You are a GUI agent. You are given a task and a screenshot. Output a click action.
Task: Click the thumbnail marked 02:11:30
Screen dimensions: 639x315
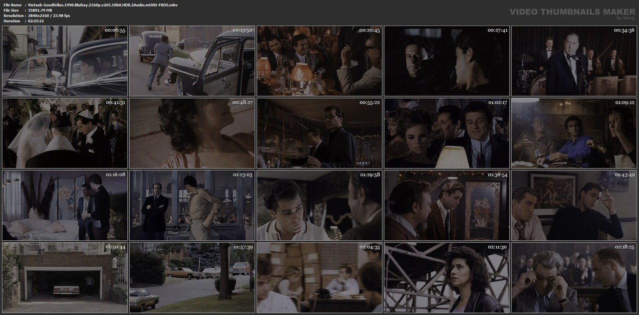447,278
